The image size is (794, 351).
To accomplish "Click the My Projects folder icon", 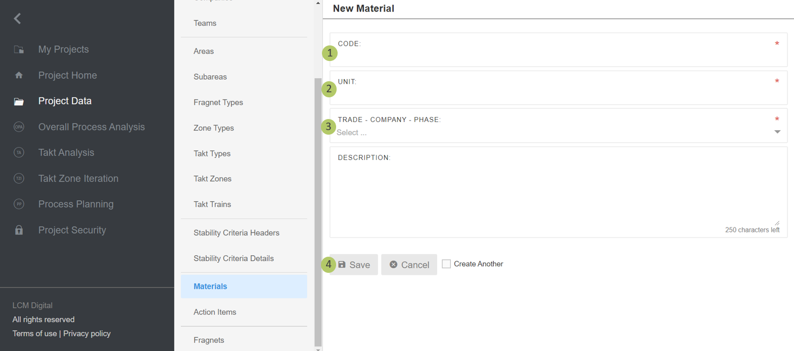I will (19, 49).
